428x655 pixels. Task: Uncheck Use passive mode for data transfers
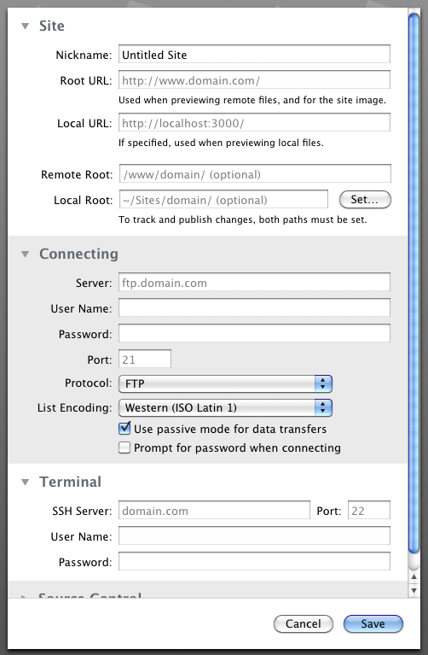point(124,429)
